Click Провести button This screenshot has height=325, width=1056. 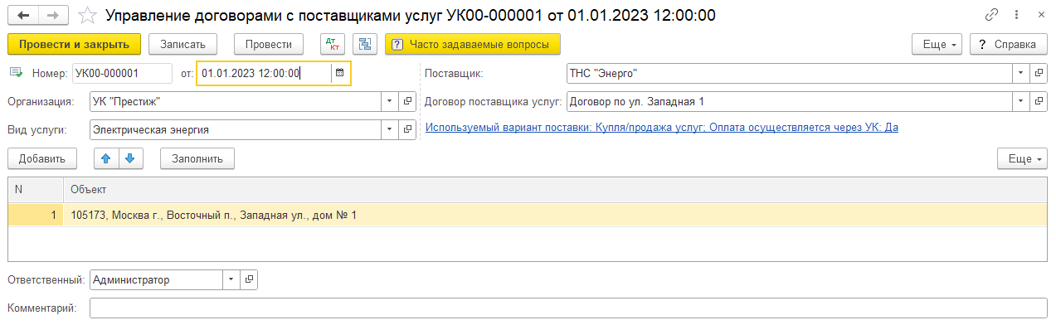tap(269, 44)
